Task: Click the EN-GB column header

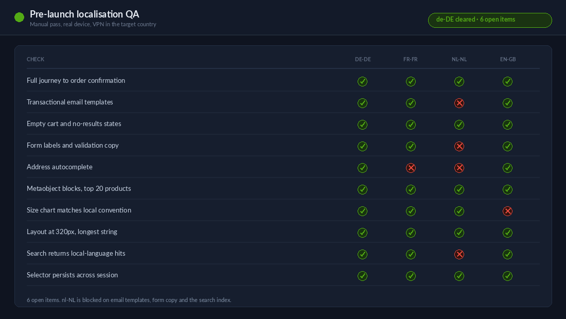Action: (x=508, y=59)
